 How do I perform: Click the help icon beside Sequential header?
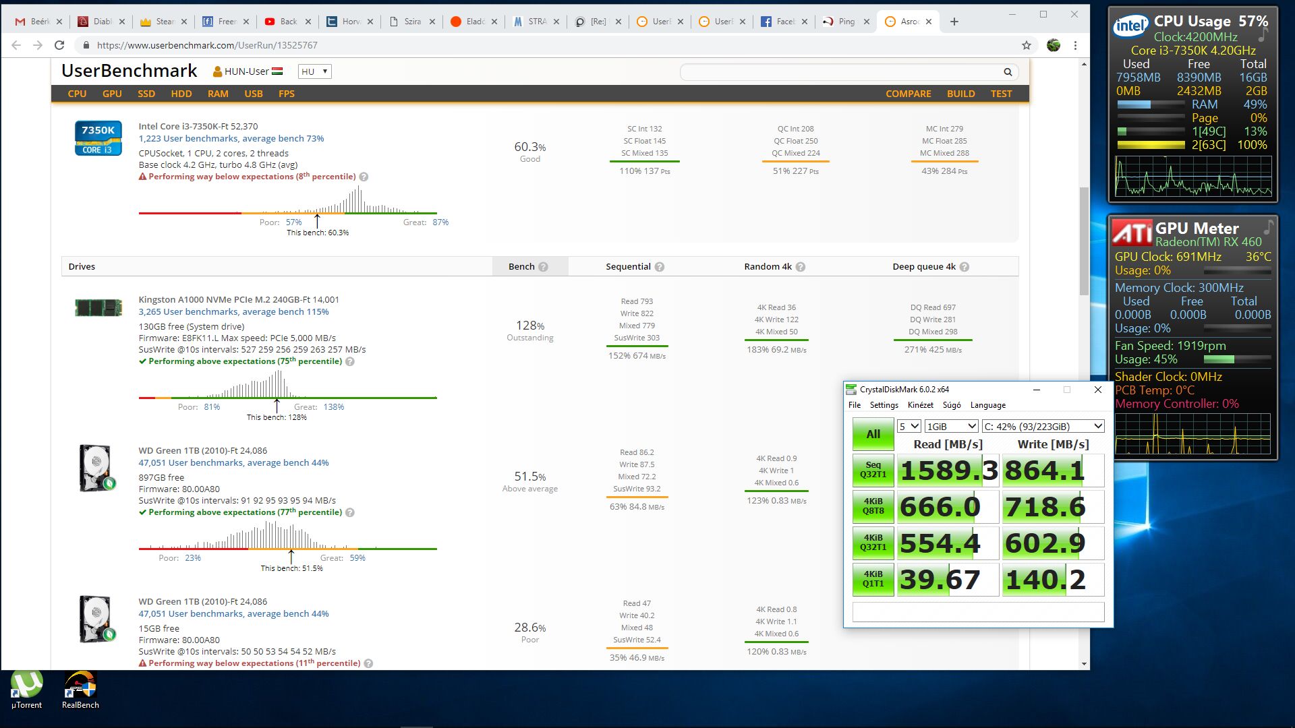[x=660, y=267]
